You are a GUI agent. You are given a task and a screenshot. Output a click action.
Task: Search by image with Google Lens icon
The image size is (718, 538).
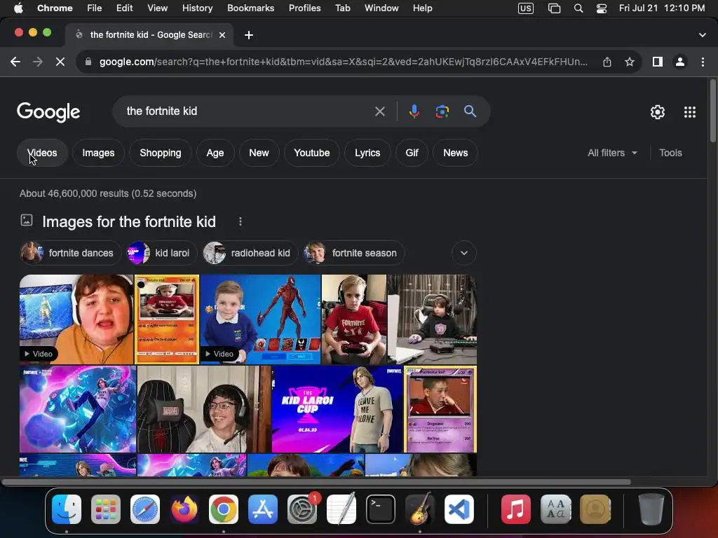coord(442,111)
